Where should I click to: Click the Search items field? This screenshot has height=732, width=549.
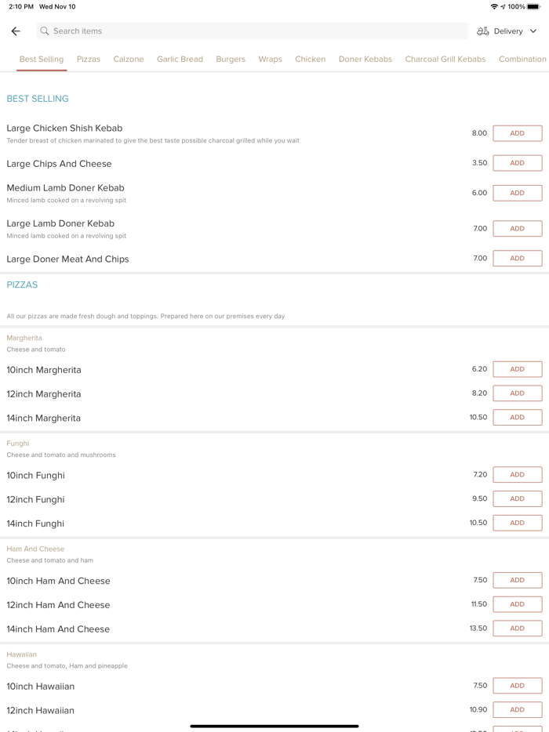251,31
